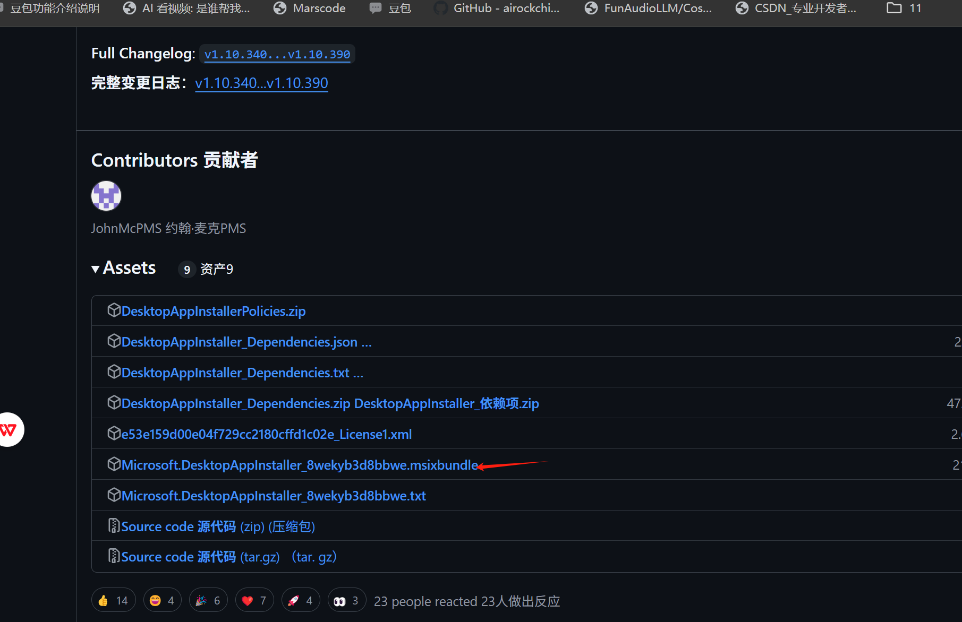Screen dimensions: 962x622
Task: Toggle the heart reaction
Action: coord(254,600)
